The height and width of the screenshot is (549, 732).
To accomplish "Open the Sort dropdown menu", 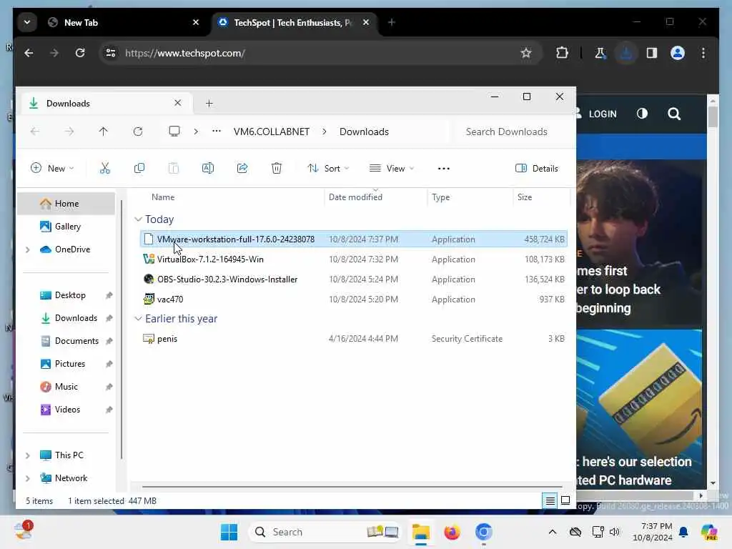I will [x=328, y=168].
